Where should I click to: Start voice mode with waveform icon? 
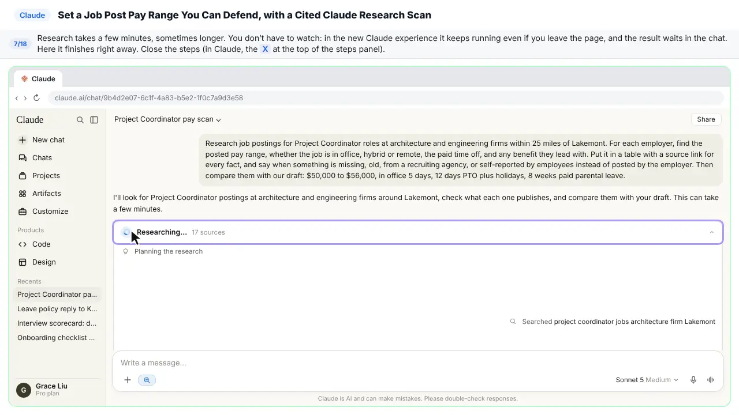pyautogui.click(x=711, y=380)
